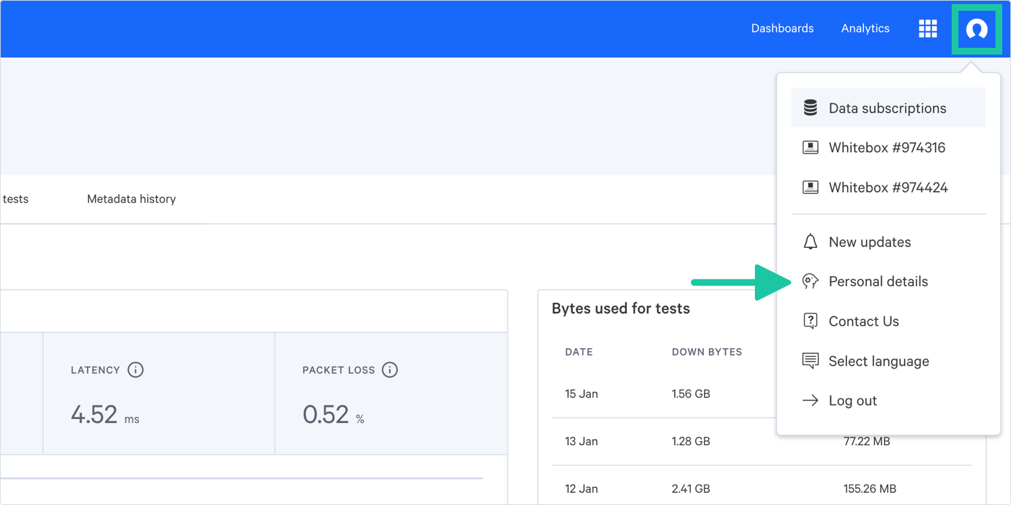
Task: Click the 15 Jan row in bytes table
Action: point(581,394)
